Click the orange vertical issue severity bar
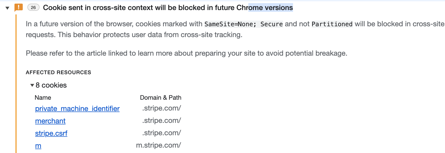 point(16,84)
